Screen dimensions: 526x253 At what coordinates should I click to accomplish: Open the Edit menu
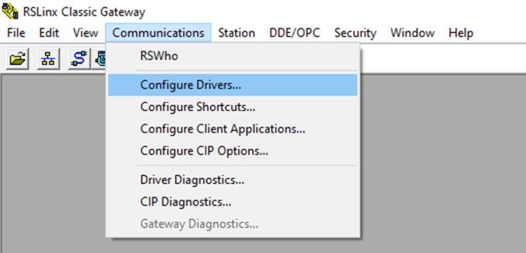(49, 33)
